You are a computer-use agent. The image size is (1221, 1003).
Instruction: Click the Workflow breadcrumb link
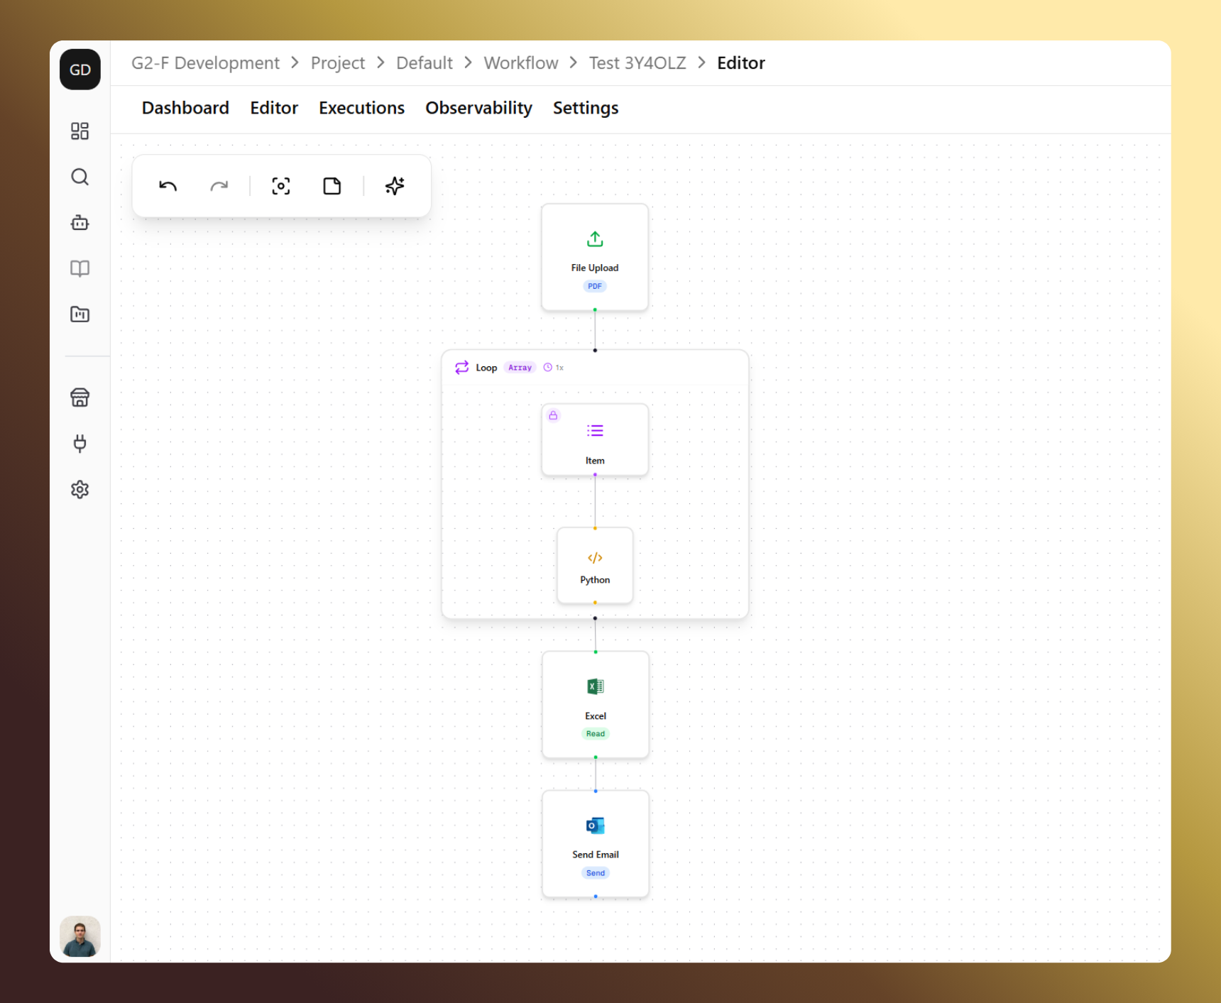pyautogui.click(x=520, y=63)
